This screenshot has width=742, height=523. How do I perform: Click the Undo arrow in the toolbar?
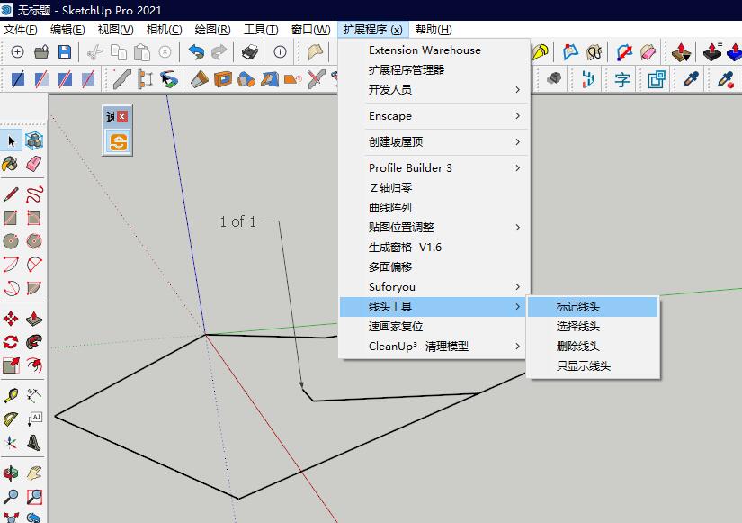(196, 52)
